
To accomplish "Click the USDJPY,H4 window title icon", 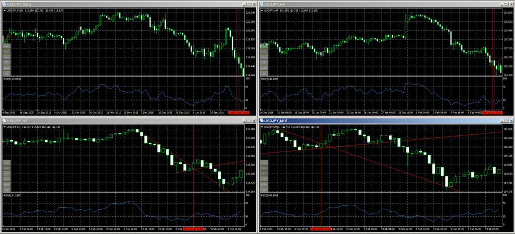I will pos(262,4).
